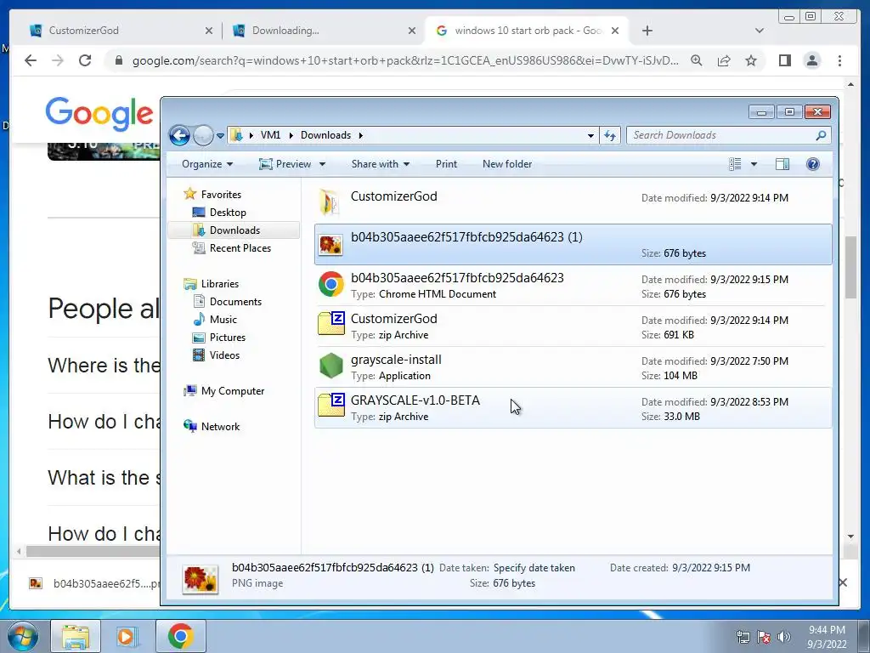
Task: Select Network in the navigation pane
Action: tap(220, 427)
